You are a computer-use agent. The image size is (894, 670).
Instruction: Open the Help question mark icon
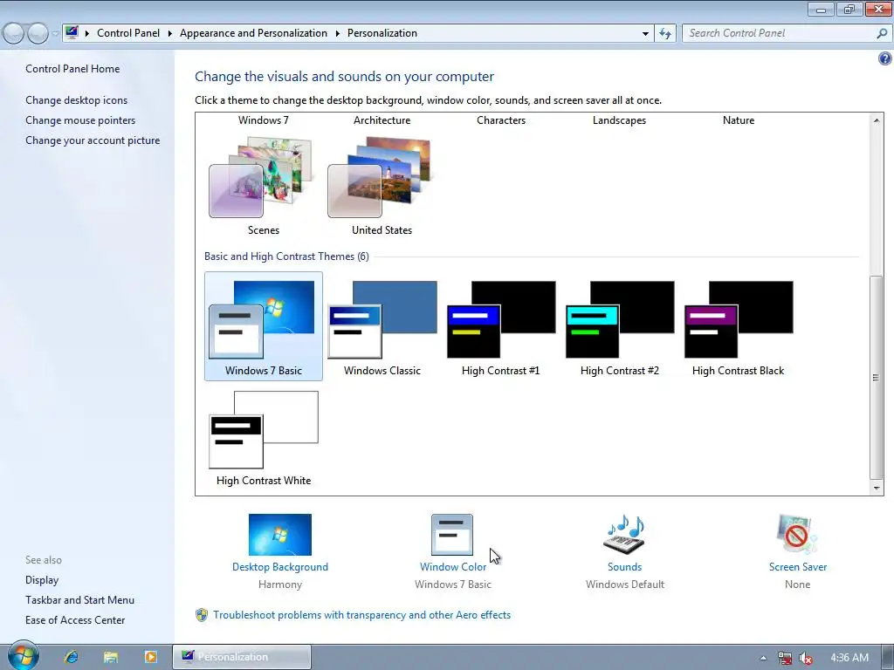[885, 58]
